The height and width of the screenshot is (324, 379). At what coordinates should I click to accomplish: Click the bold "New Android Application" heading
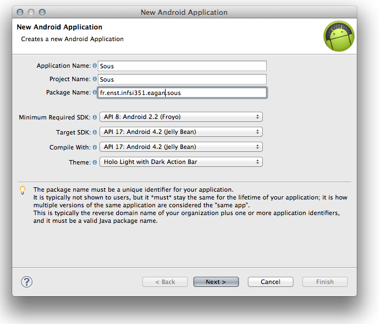click(59, 27)
